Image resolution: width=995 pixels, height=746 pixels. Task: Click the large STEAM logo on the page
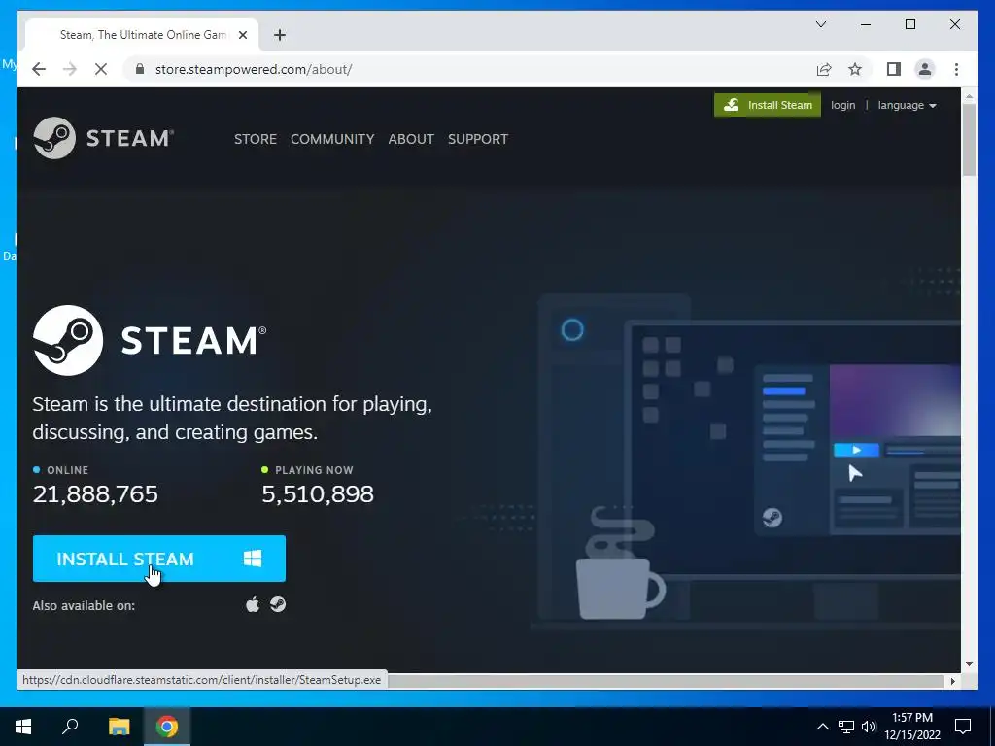coord(150,340)
